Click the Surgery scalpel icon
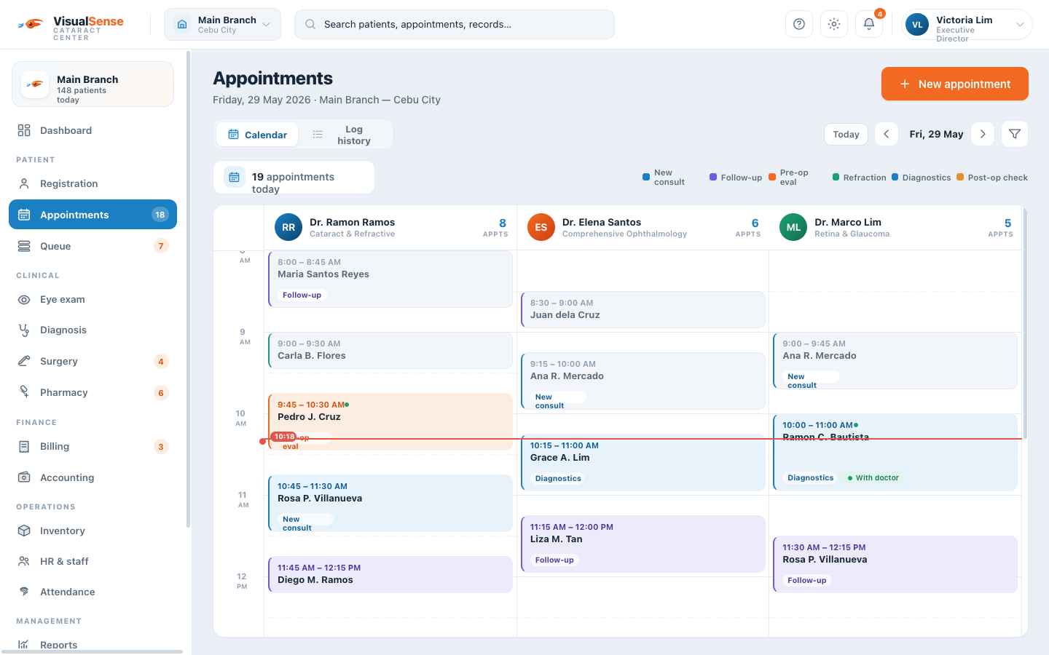The width and height of the screenshot is (1049, 655). point(24,361)
